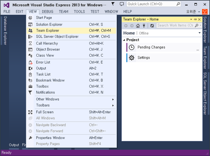
Task: Click the Full Screen menu icon
Action: tap(30, 112)
